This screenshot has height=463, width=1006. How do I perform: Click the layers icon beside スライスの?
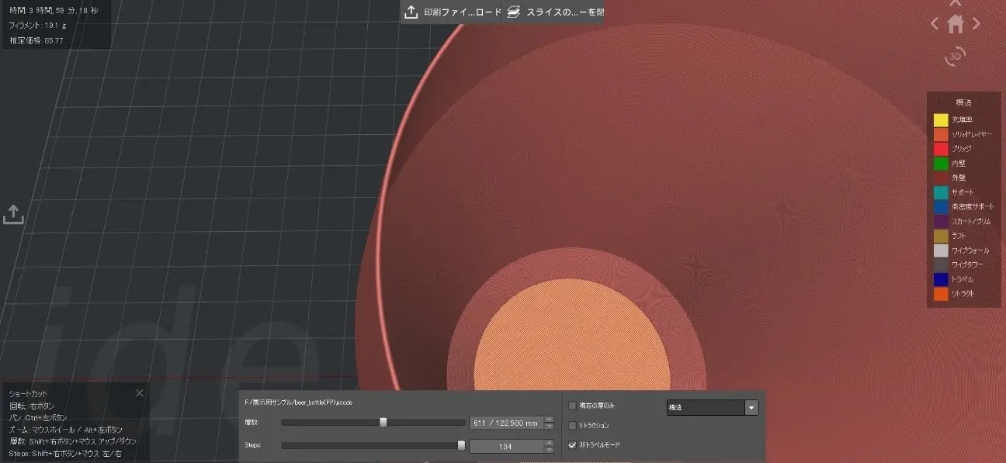click(x=514, y=12)
